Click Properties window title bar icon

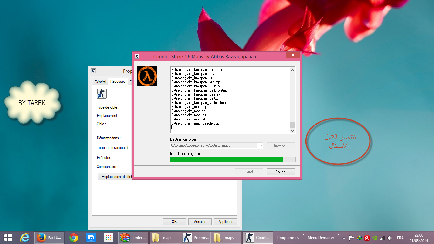[x=93, y=71]
